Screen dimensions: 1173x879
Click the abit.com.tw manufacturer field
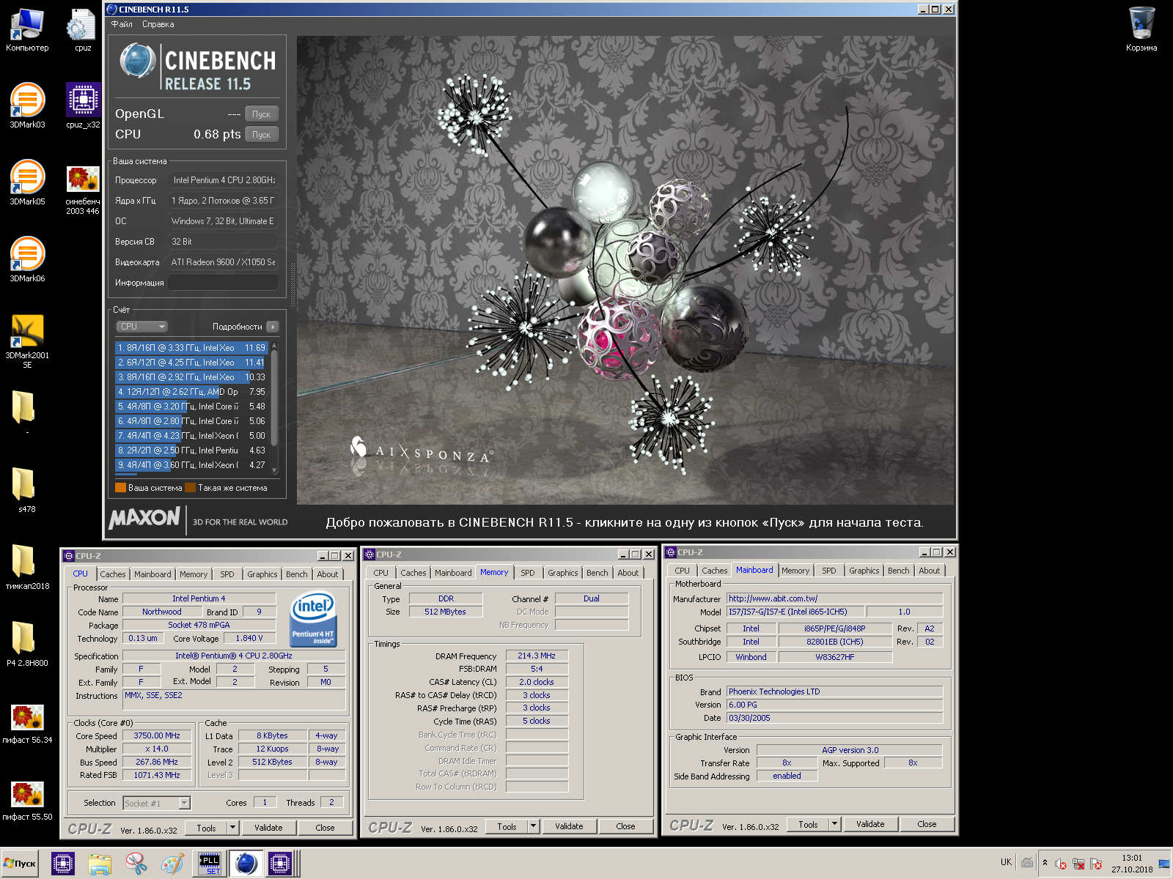pyautogui.click(x=835, y=598)
